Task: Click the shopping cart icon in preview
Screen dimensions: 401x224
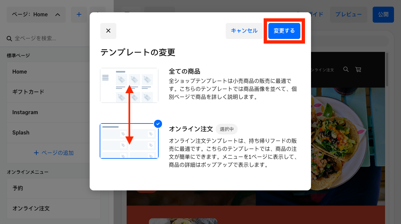Action: 358,70
